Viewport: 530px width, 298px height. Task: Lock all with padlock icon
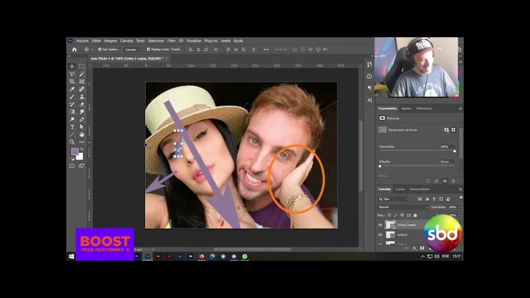[x=415, y=215]
